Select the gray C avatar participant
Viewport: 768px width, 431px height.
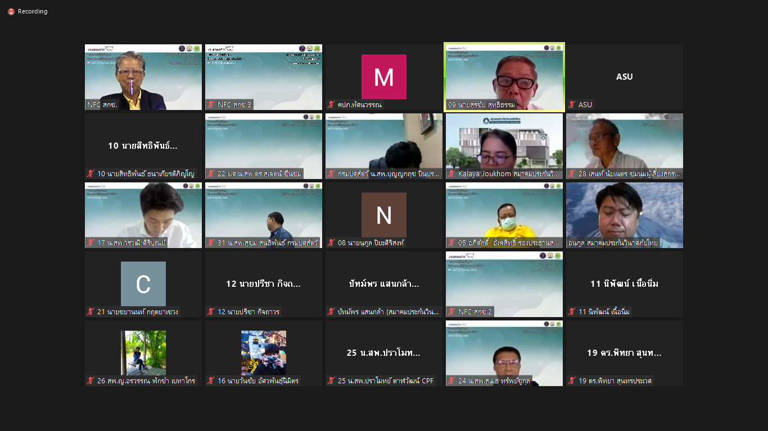click(x=143, y=284)
